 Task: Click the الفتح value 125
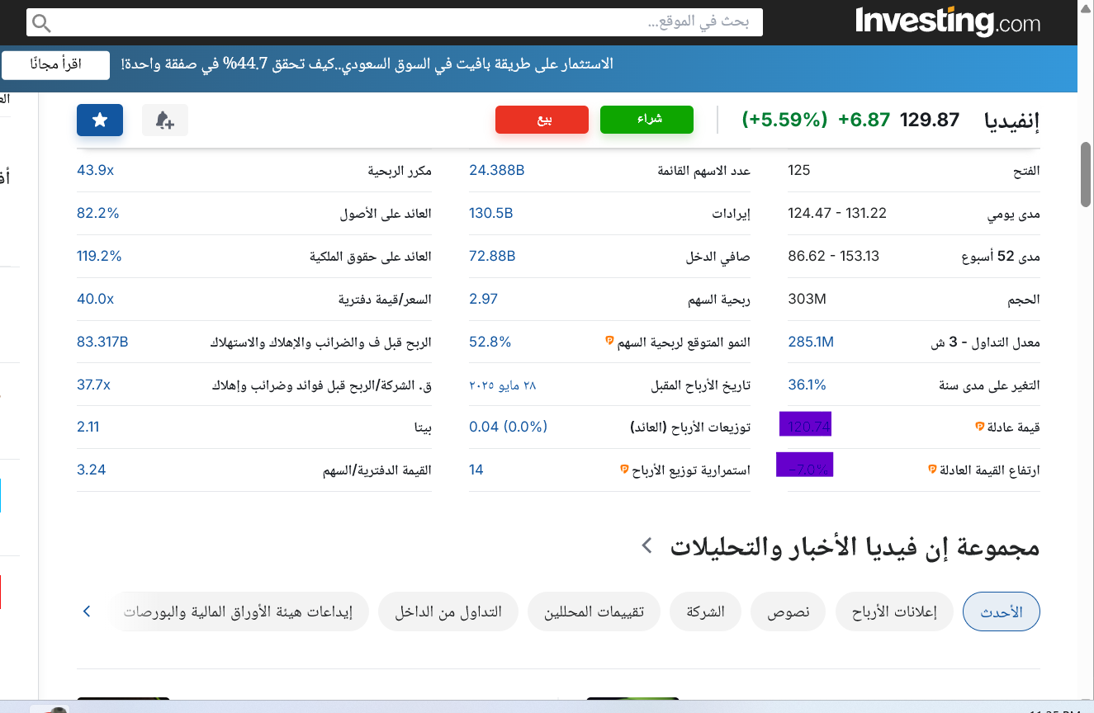799,170
